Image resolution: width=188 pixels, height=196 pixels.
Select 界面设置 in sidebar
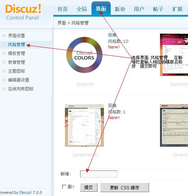[16, 36]
